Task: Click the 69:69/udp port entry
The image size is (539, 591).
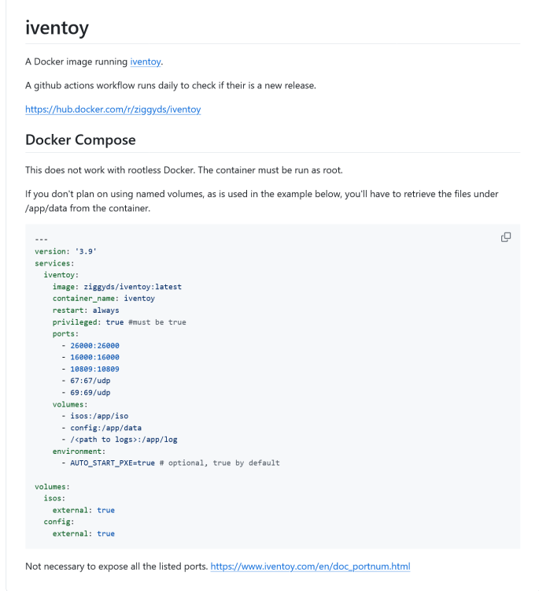Action: click(90, 392)
